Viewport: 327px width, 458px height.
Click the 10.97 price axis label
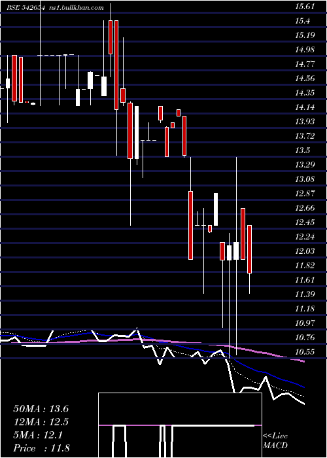(x=305, y=323)
